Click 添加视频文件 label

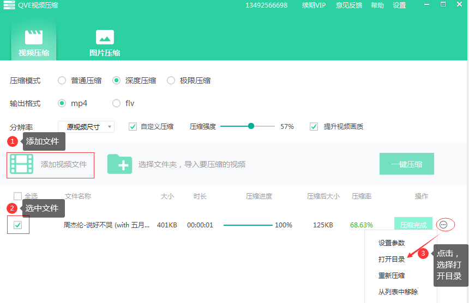pyautogui.click(x=64, y=164)
